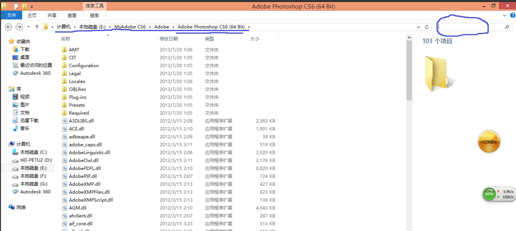Select the OBLRes folder icon
The image size is (516, 231).
(64, 89)
